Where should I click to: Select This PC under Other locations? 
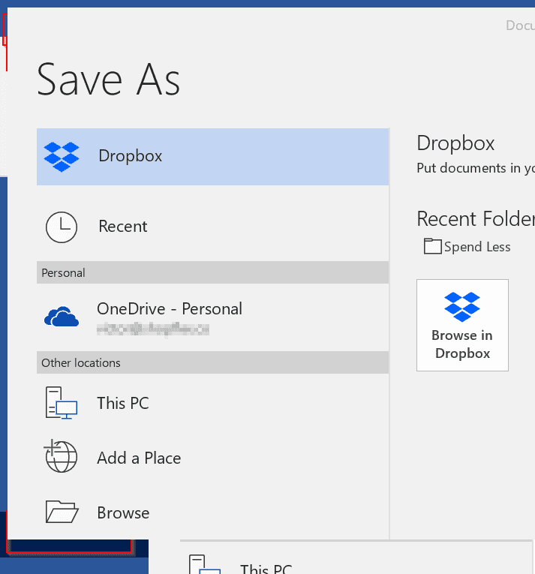tap(123, 404)
